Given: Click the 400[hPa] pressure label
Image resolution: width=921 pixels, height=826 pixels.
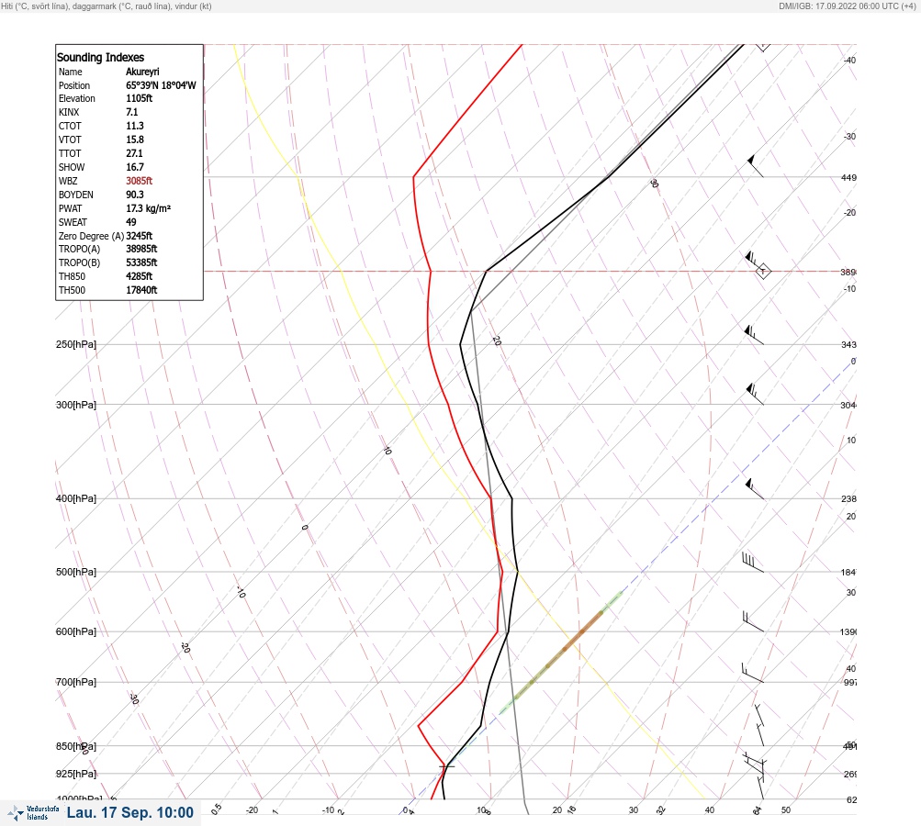Looking at the screenshot, I should tap(76, 498).
